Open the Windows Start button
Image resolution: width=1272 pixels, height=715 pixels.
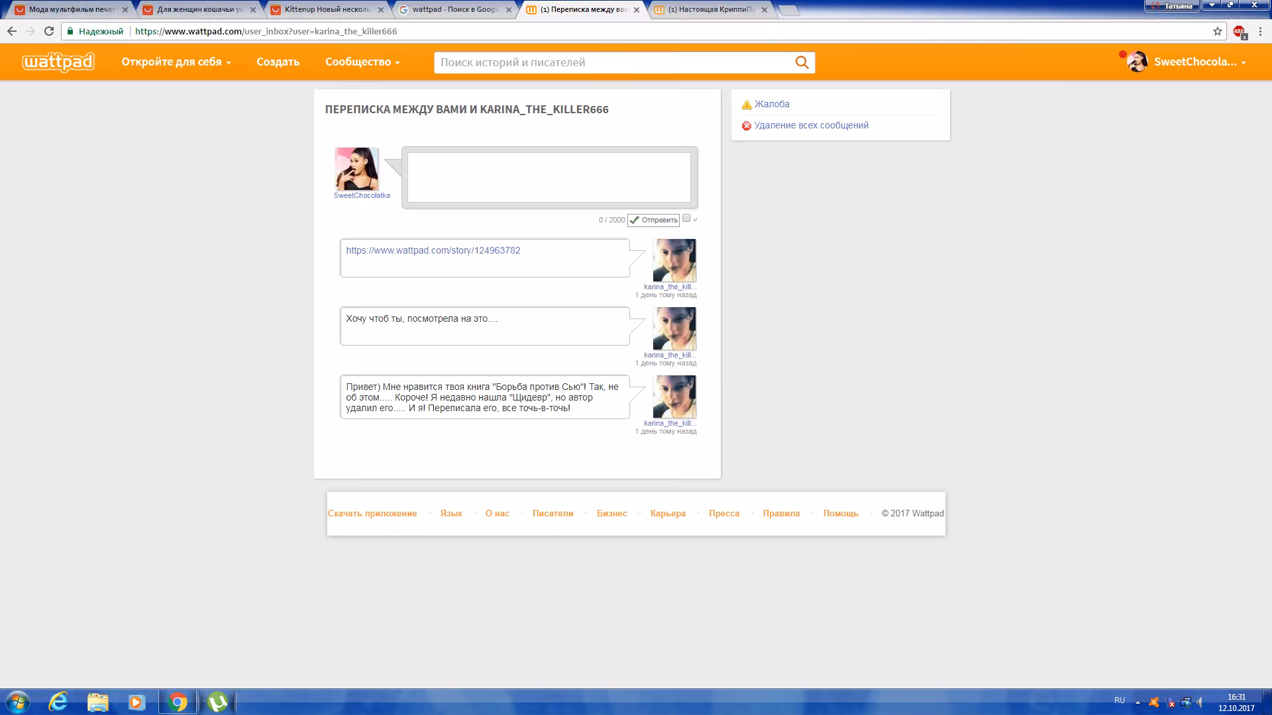(x=17, y=702)
